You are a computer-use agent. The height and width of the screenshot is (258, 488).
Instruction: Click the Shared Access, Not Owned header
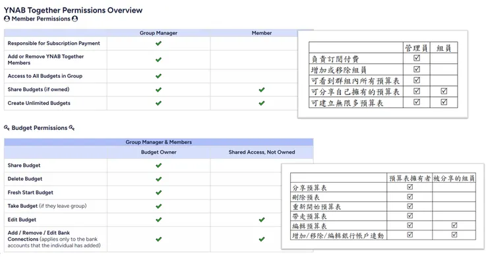tap(262, 152)
